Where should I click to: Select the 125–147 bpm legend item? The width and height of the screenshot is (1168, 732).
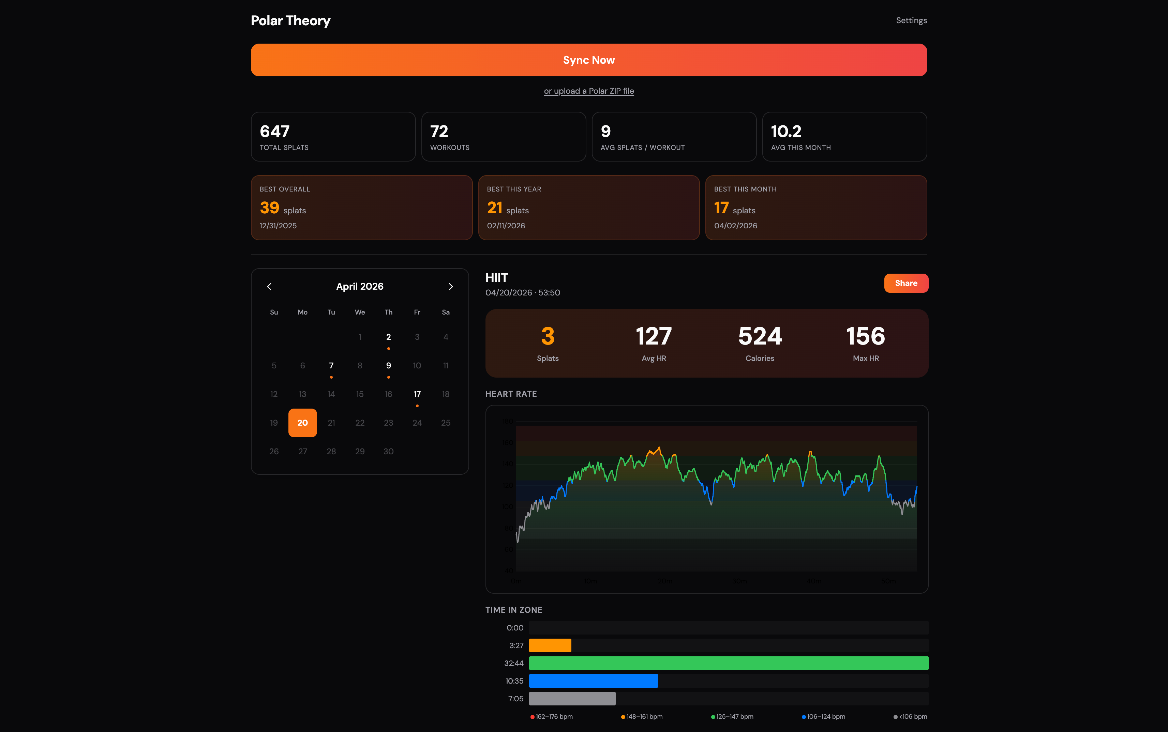(x=732, y=717)
